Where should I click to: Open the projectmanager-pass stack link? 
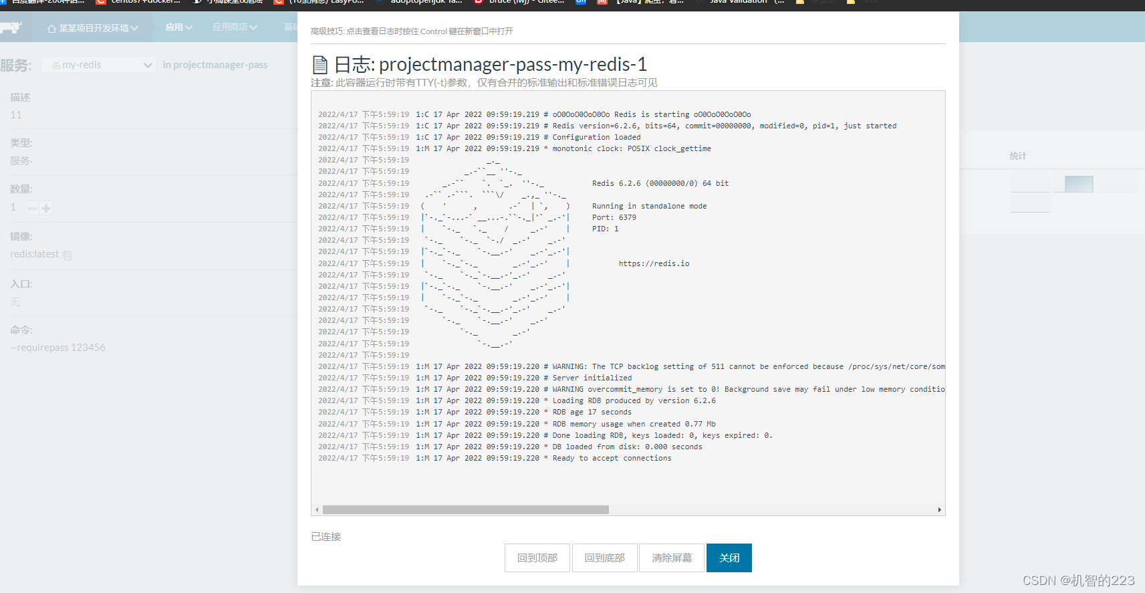click(220, 65)
